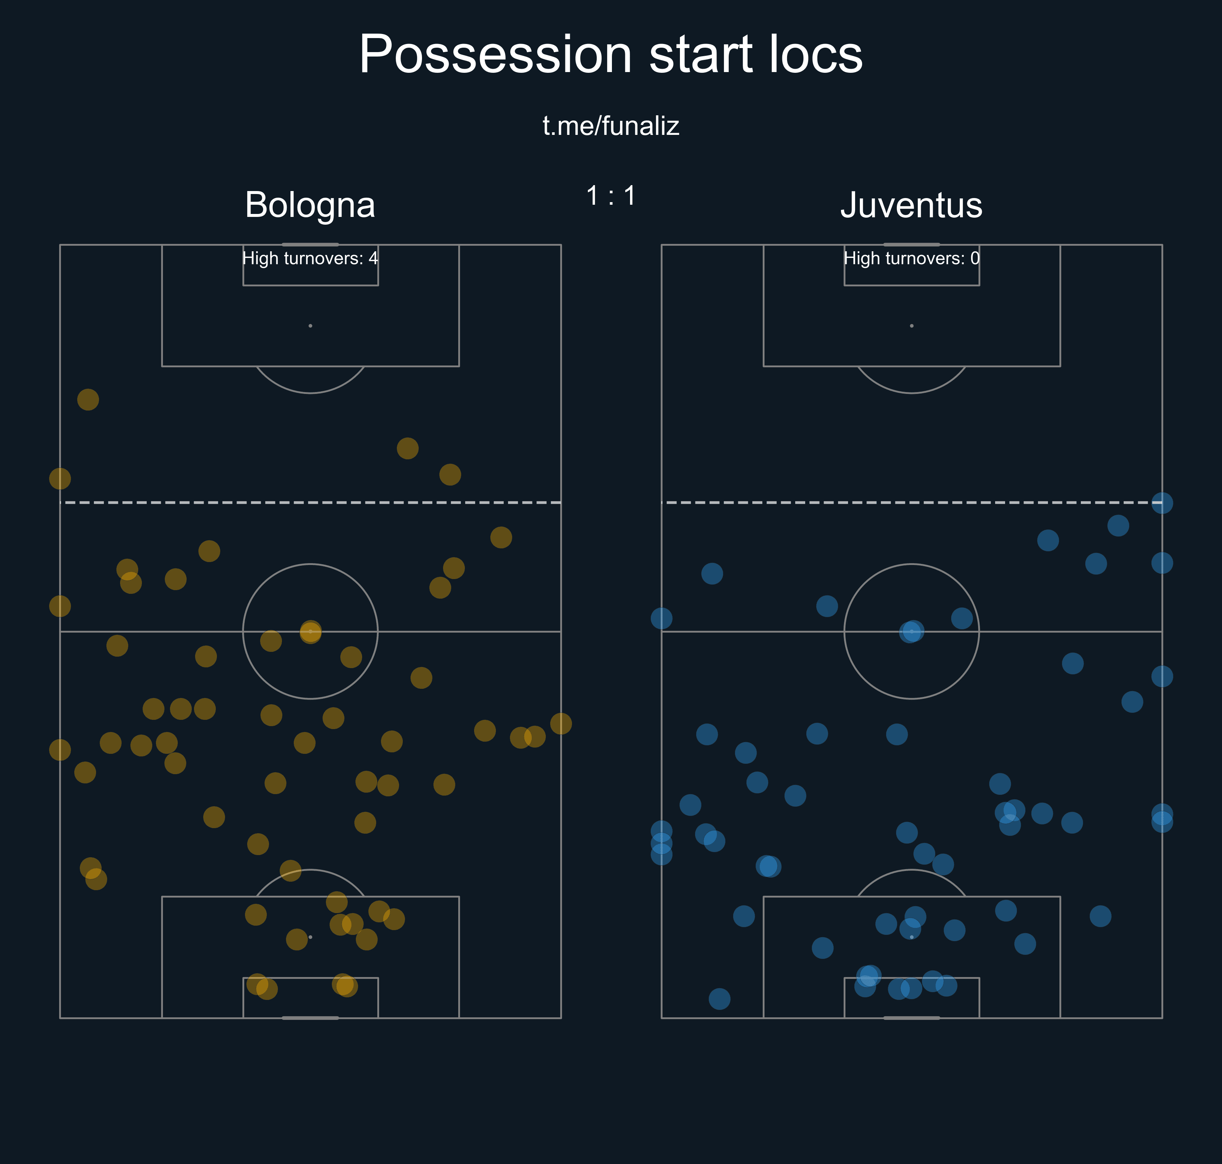Click the bright gold dot at Bologna's center spot

point(311,632)
